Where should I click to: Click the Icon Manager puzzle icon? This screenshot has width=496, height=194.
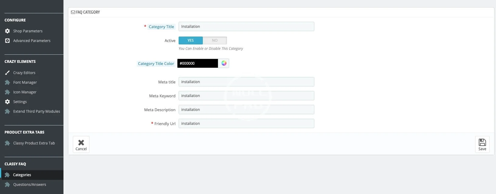(x=7, y=92)
